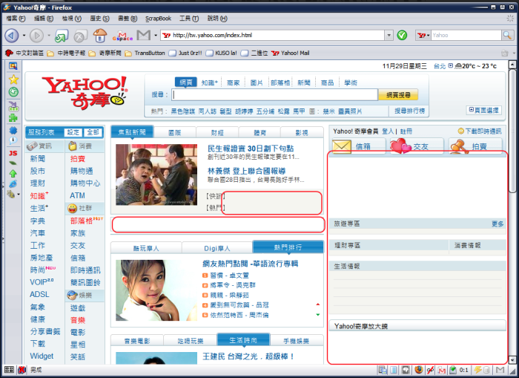Open the Yahoo! Mail bookmark link
Screen dimensions: 519x378
291,53
